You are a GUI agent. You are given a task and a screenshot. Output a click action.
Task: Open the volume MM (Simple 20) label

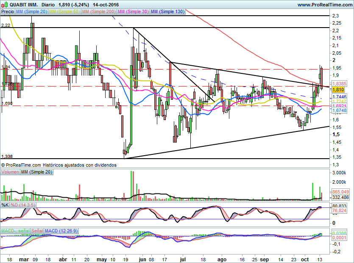coord(37,172)
